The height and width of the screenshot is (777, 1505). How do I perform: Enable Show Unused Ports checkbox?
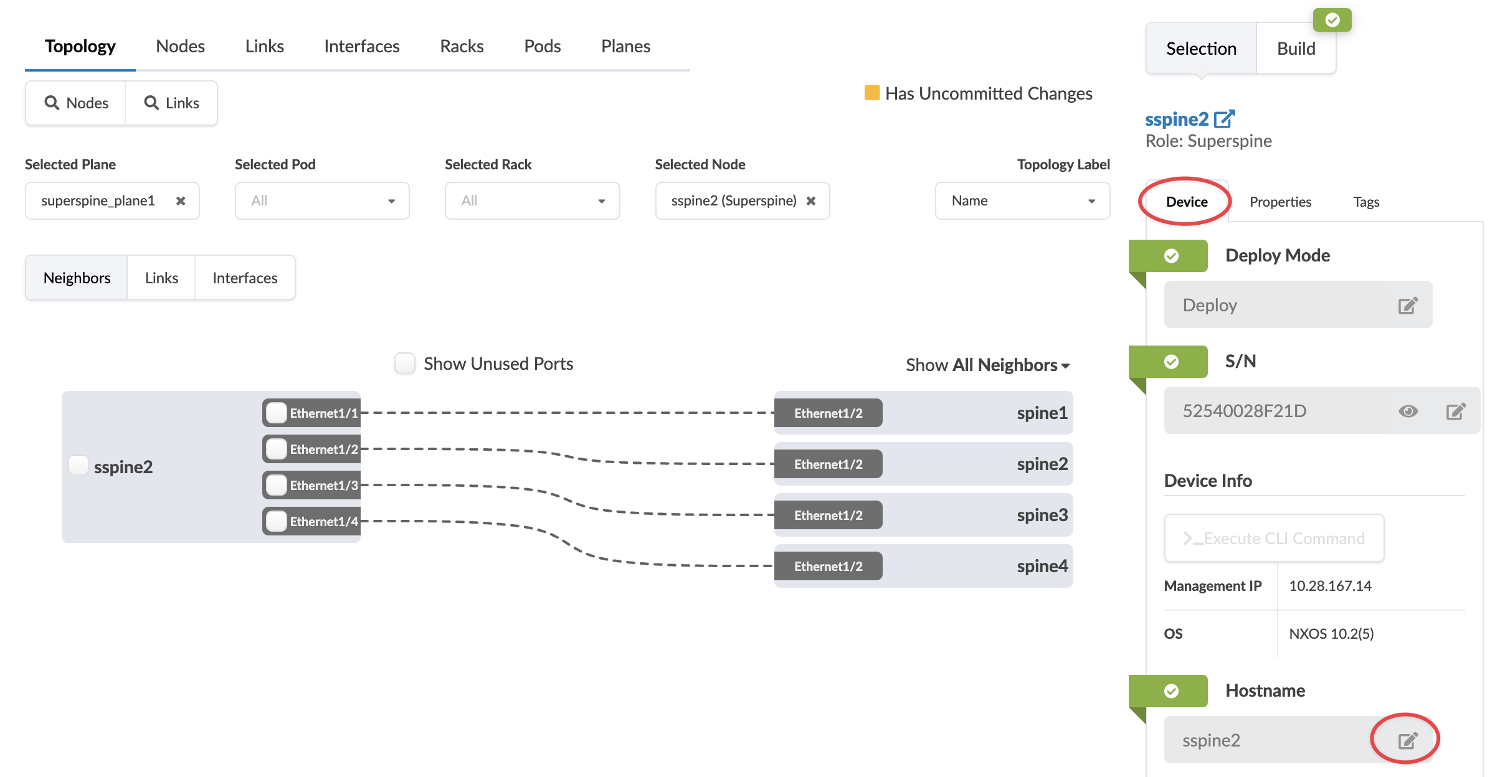coord(405,363)
